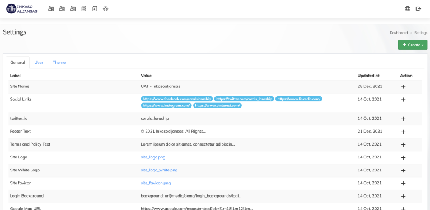The width and height of the screenshot is (430, 210).
Task: Select the 'background: url(/media/demo...' value
Action: [x=191, y=196]
